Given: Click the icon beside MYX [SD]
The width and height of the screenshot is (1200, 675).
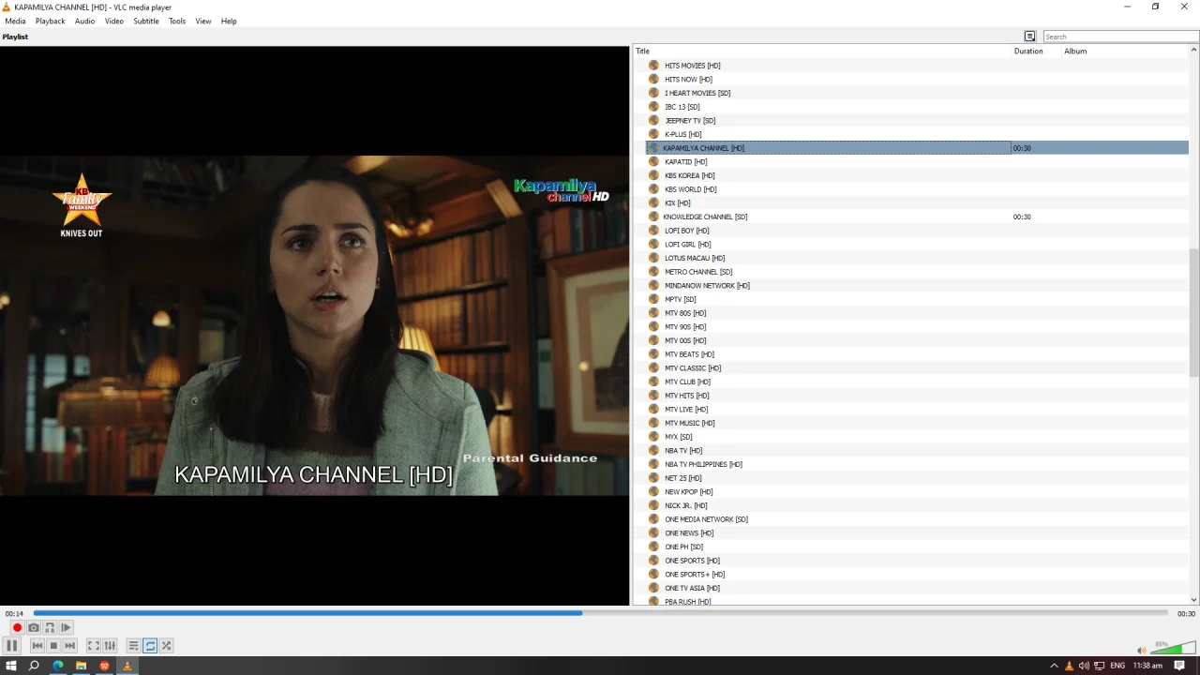Looking at the screenshot, I should point(653,437).
